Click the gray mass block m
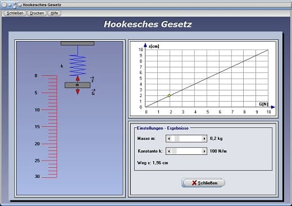The height and width of the screenshot is (206, 292). pyautogui.click(x=77, y=85)
